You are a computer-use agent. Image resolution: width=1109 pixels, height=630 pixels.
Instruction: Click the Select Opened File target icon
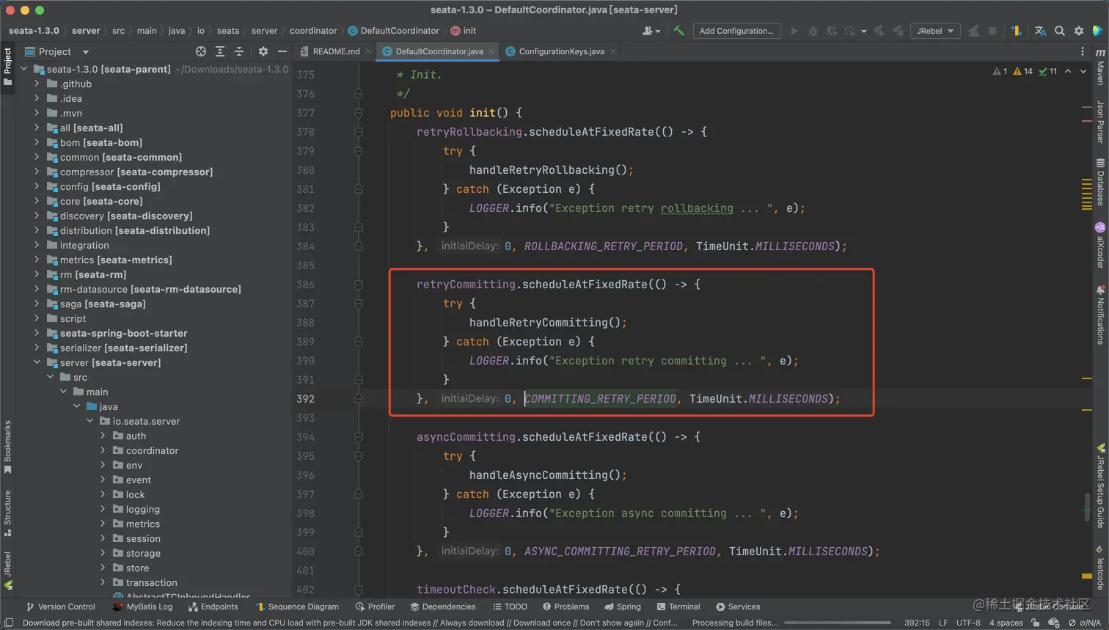point(201,51)
